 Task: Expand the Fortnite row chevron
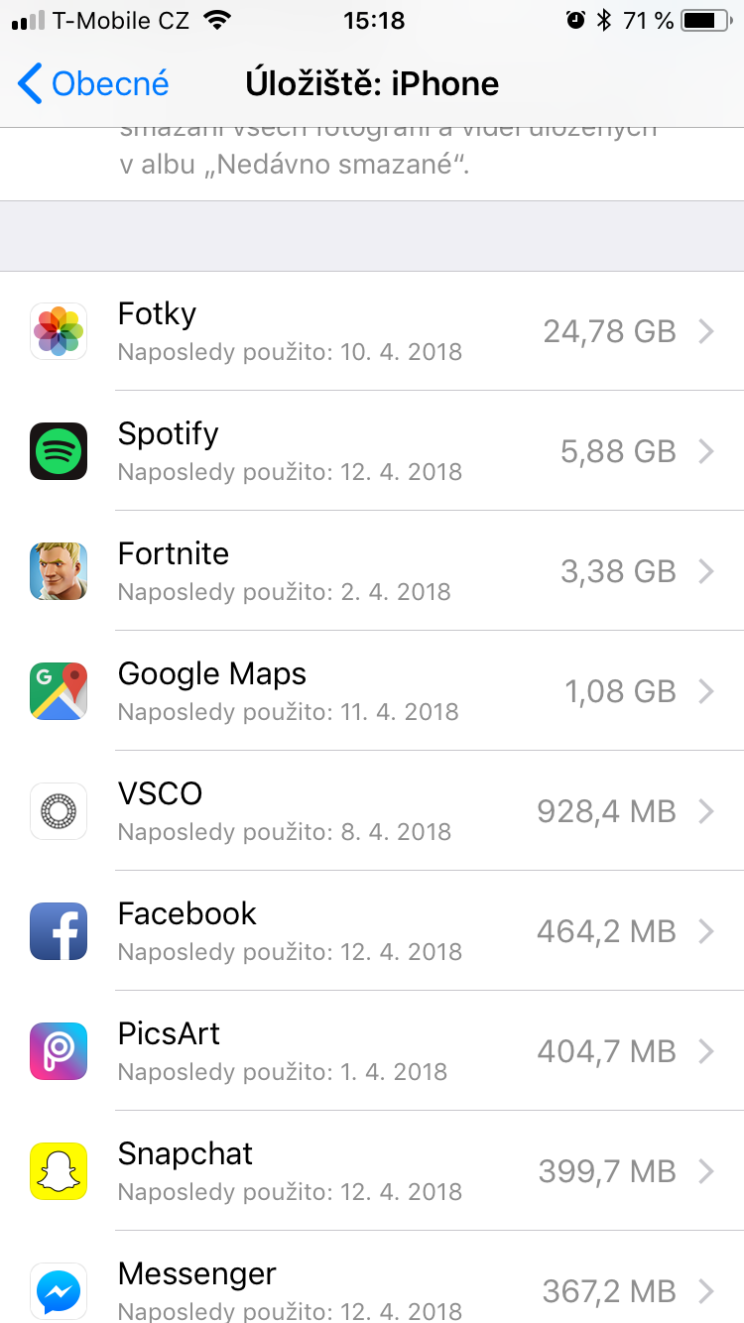coord(706,571)
